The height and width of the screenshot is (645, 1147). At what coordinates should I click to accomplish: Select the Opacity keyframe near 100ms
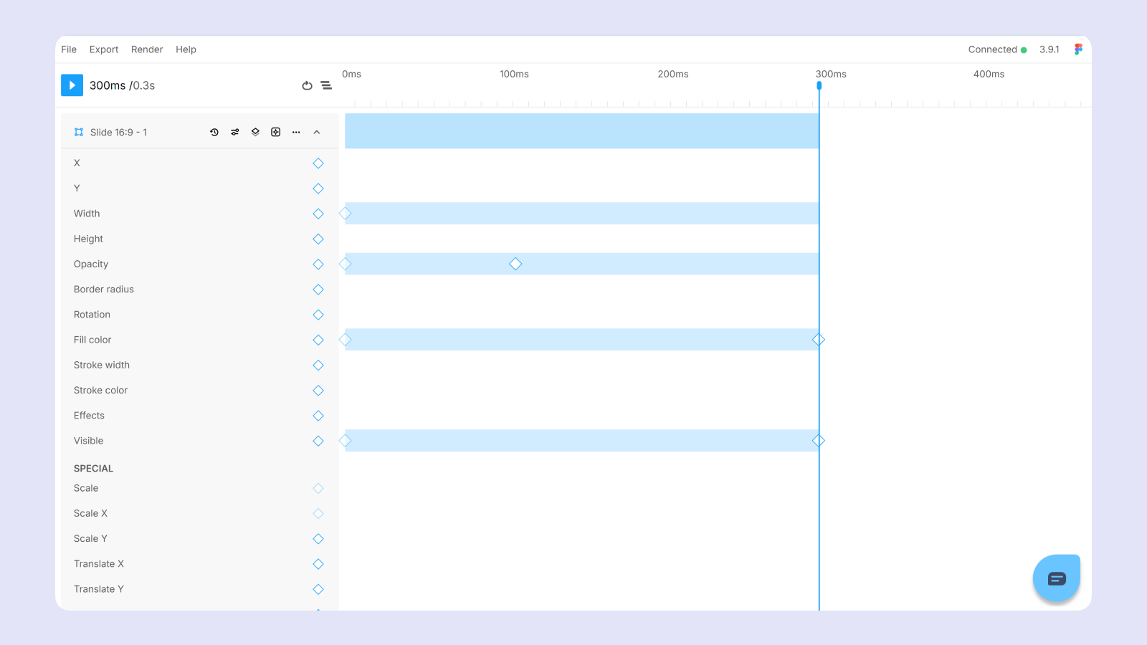tap(515, 264)
